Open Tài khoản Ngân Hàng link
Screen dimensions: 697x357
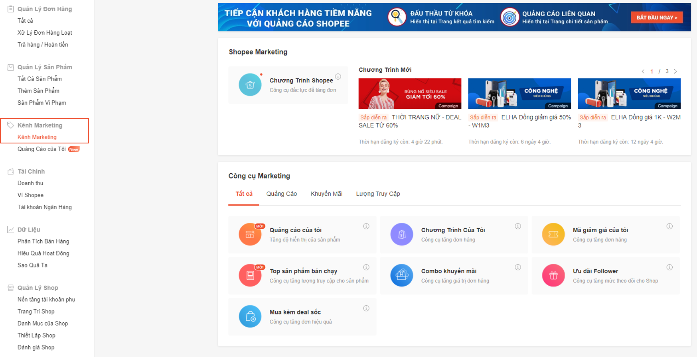(45, 207)
